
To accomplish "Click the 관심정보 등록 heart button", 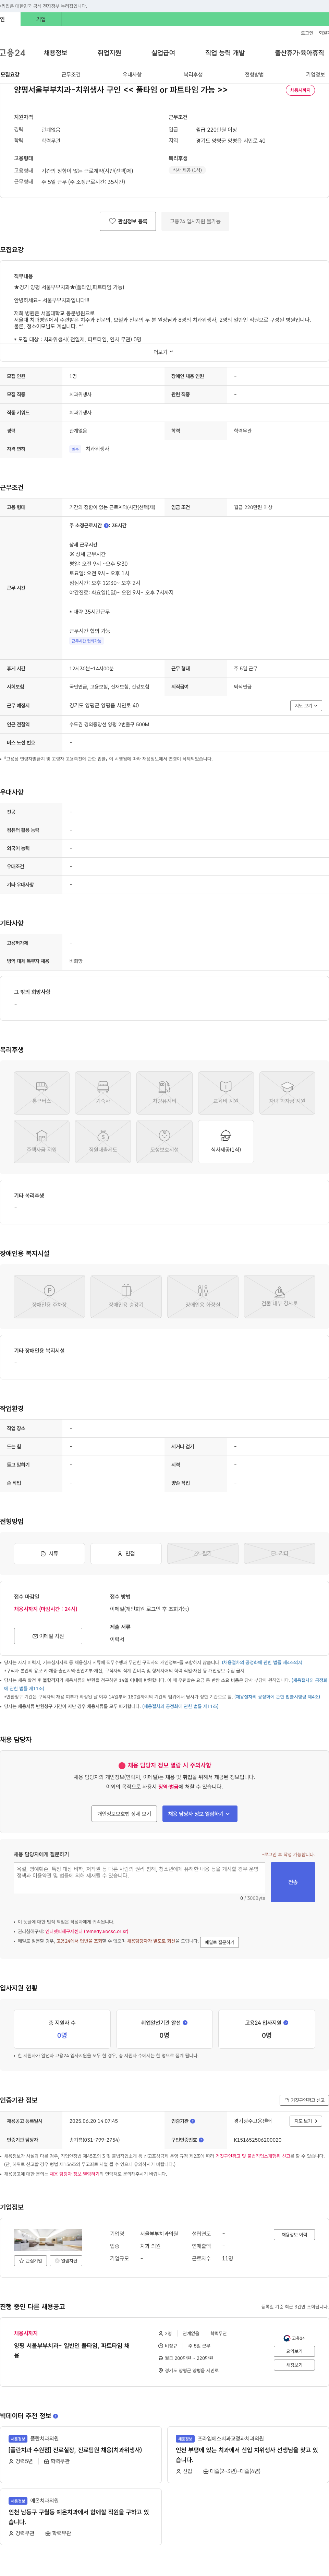I will point(128,221).
